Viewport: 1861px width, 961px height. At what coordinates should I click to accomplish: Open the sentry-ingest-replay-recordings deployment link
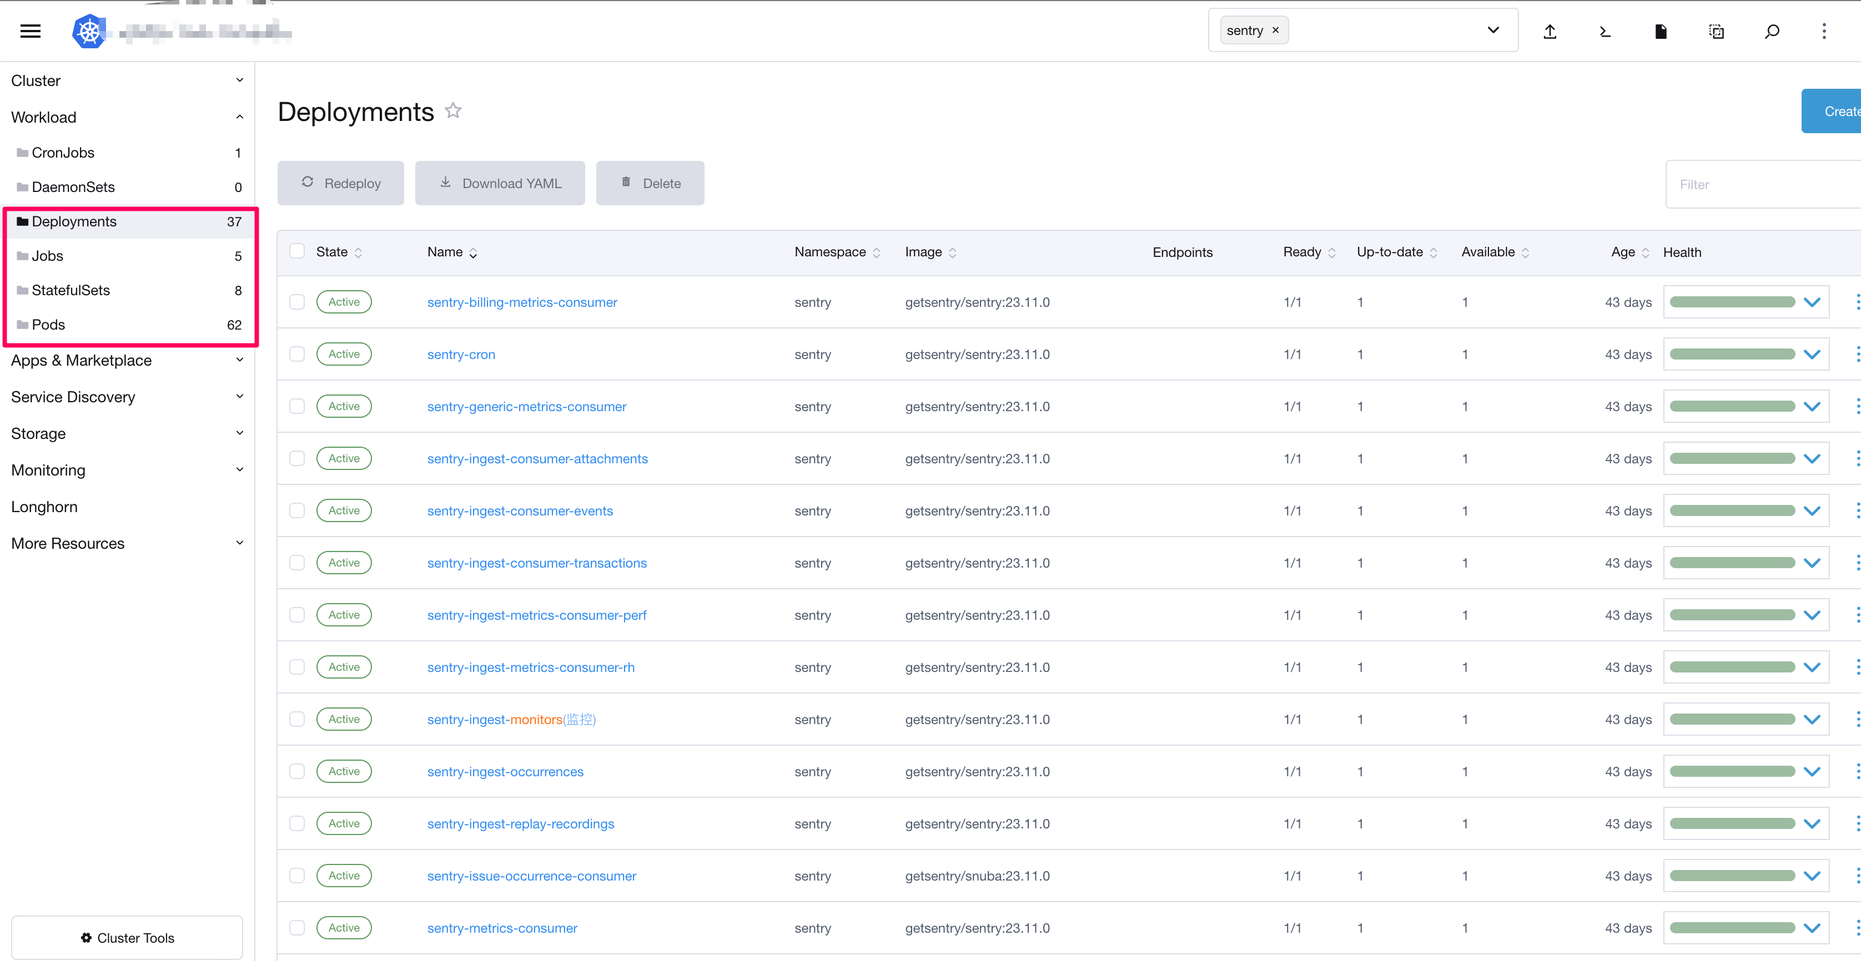(x=521, y=824)
